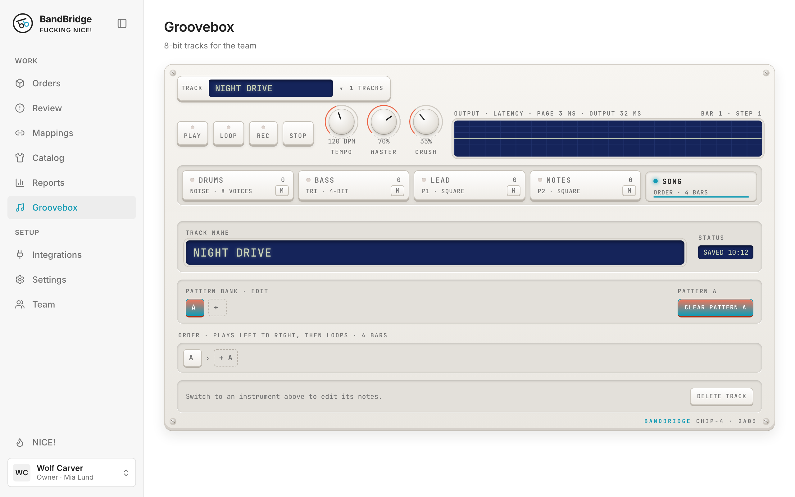Click the Groovebox music note icon

[x=20, y=207]
